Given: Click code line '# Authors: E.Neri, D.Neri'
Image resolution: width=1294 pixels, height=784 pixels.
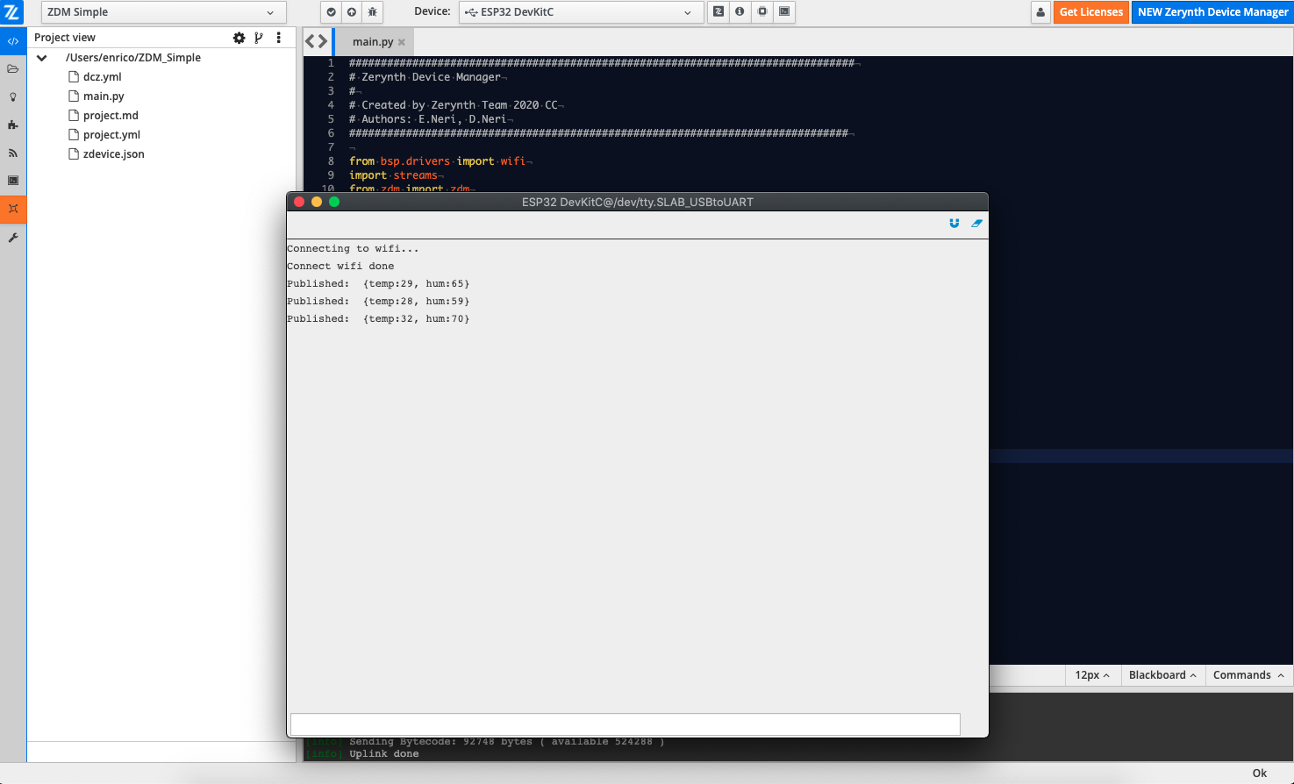Looking at the screenshot, I should tap(428, 119).
